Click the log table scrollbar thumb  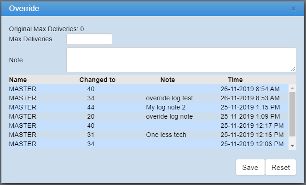(x=292, y=114)
